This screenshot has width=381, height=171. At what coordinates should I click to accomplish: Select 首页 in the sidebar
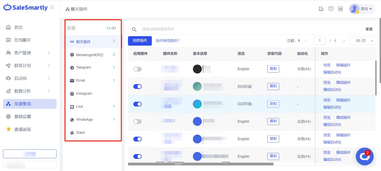30,27
